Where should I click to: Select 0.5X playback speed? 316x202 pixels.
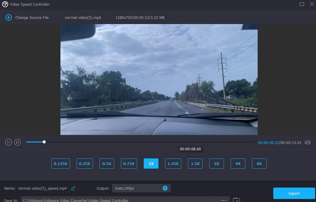[x=107, y=164]
